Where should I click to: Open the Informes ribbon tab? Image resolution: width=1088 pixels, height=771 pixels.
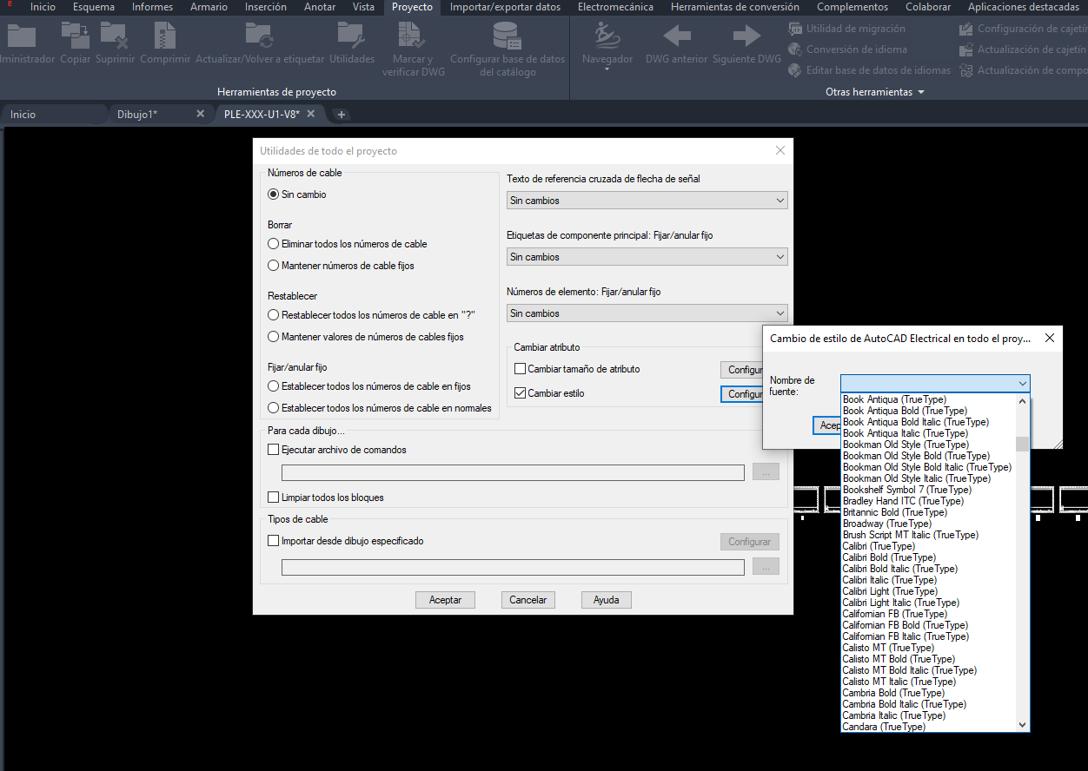152,7
